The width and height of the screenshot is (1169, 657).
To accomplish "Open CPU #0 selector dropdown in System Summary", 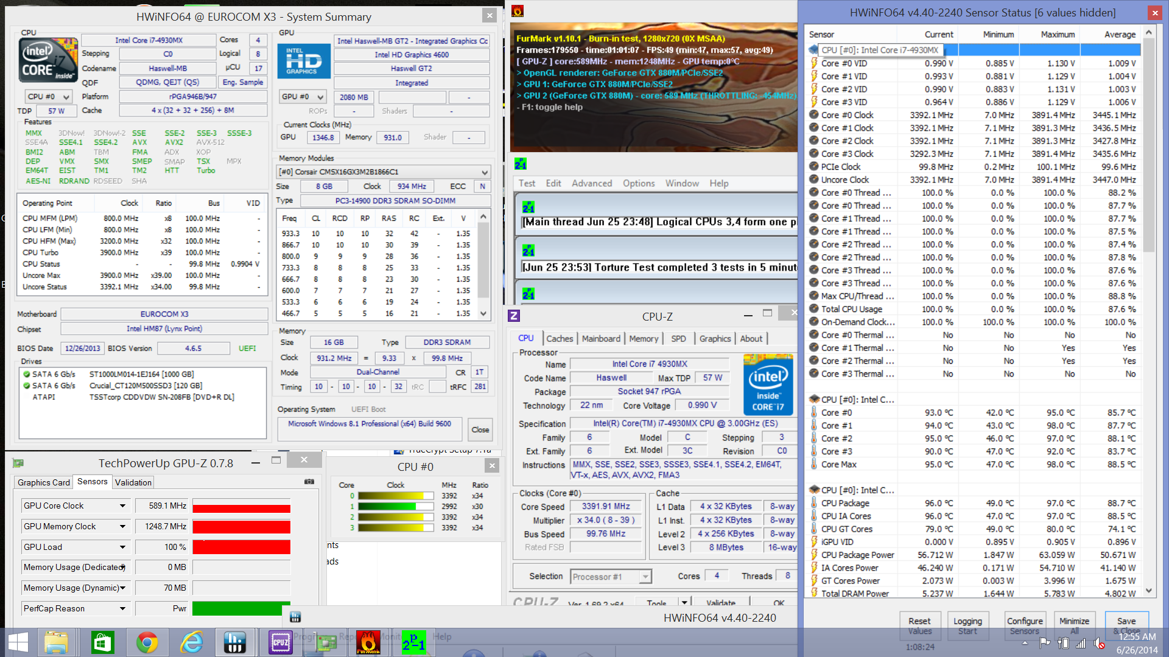I will tap(49, 97).
